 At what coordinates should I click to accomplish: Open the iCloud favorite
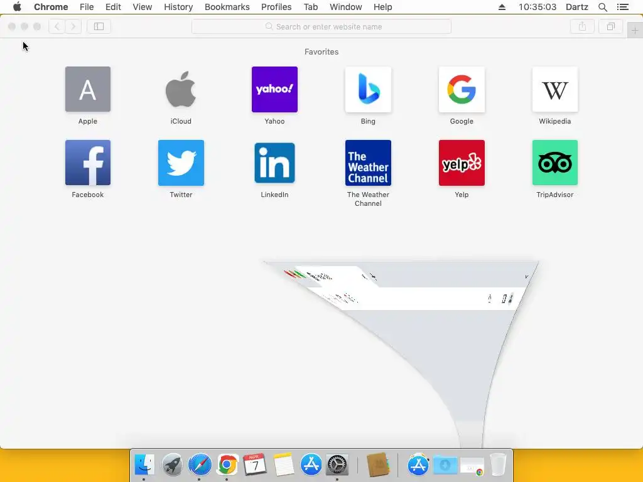coord(181,89)
